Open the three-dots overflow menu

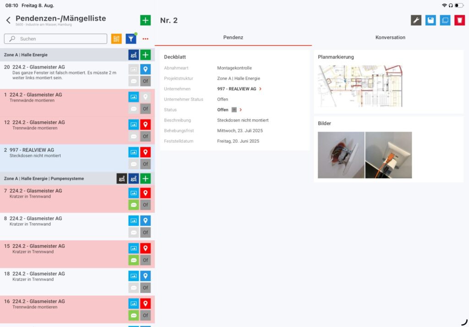(x=145, y=38)
